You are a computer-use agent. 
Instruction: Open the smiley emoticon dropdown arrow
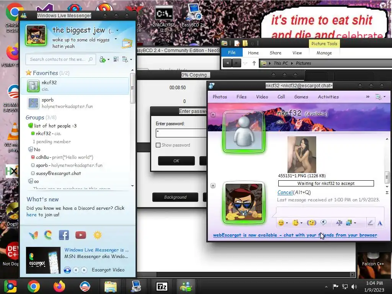tap(287, 223)
